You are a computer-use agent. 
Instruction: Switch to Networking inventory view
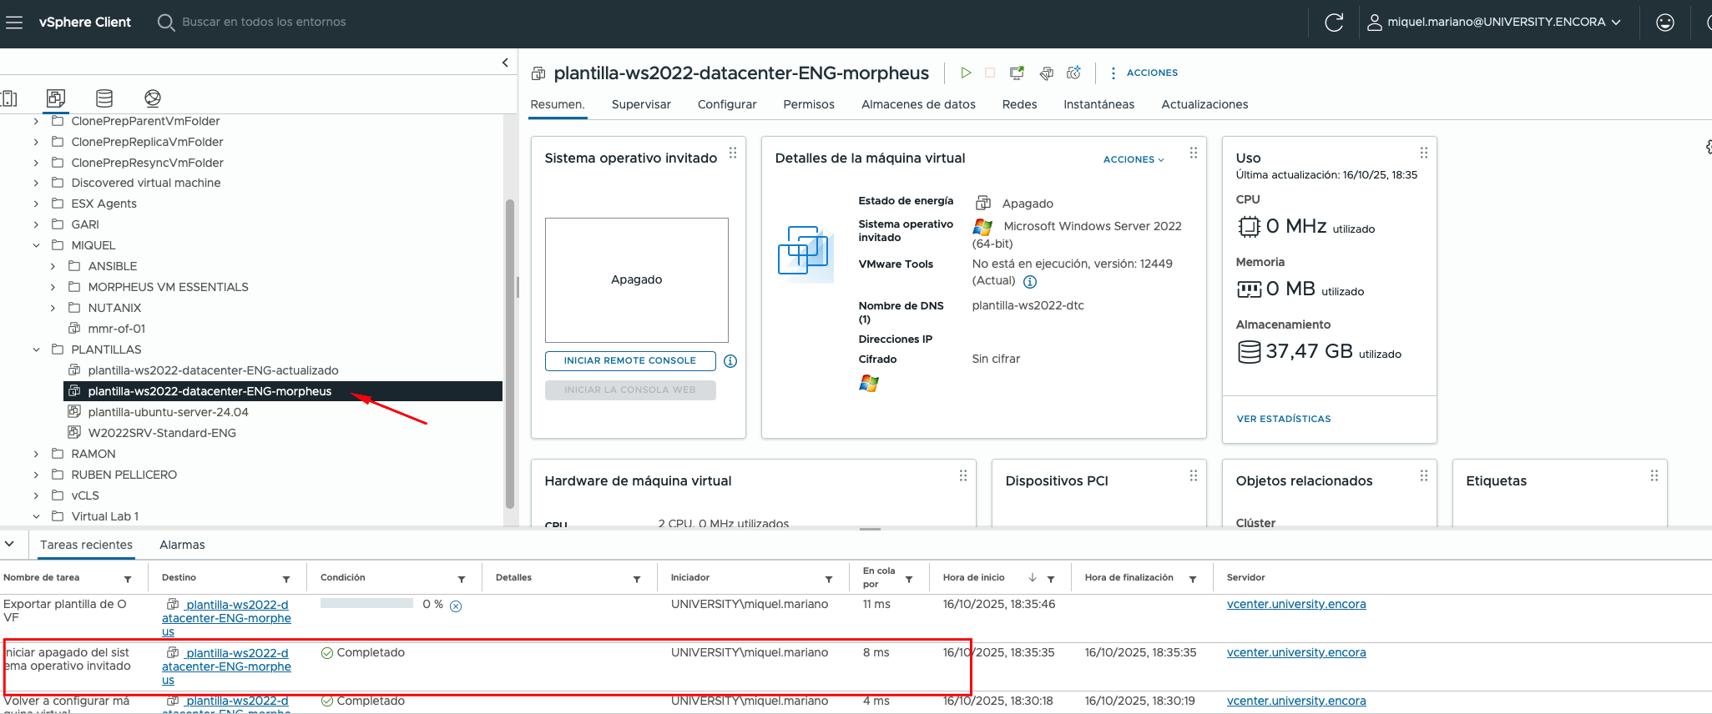click(153, 98)
